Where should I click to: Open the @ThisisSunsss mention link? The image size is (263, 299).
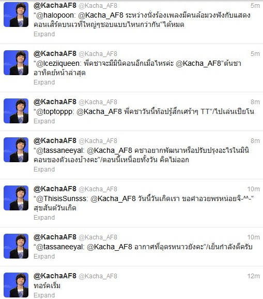point(61,198)
